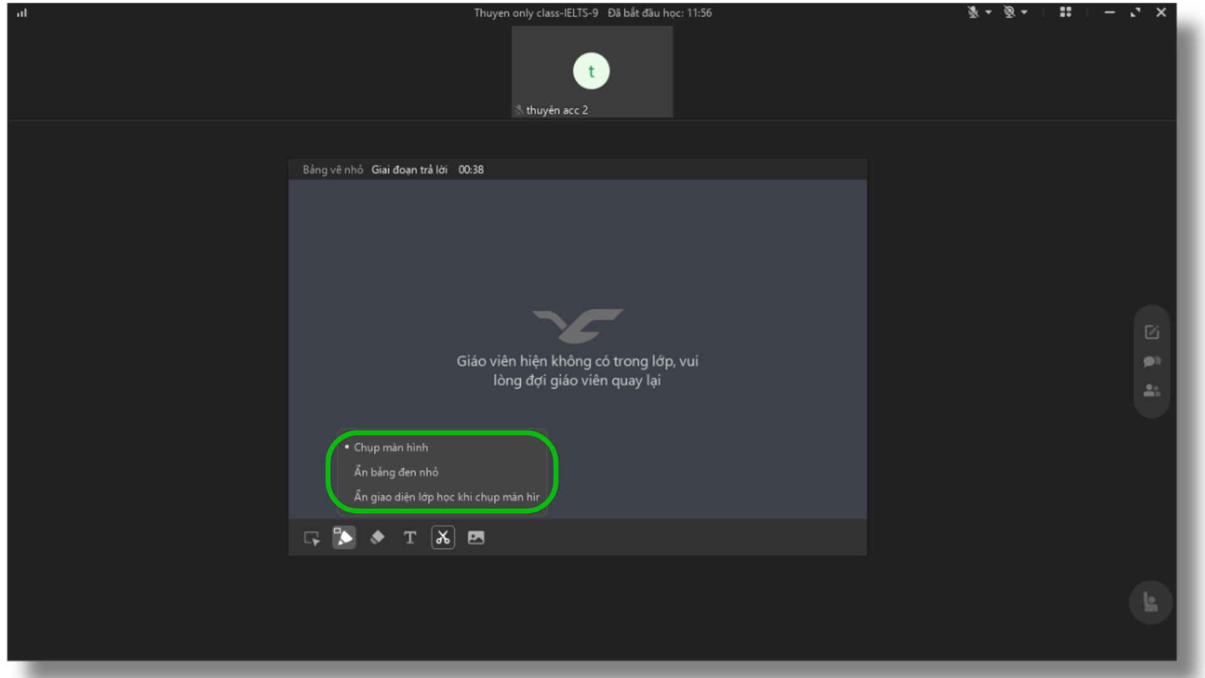
Task: Select the text tool
Action: [410, 537]
